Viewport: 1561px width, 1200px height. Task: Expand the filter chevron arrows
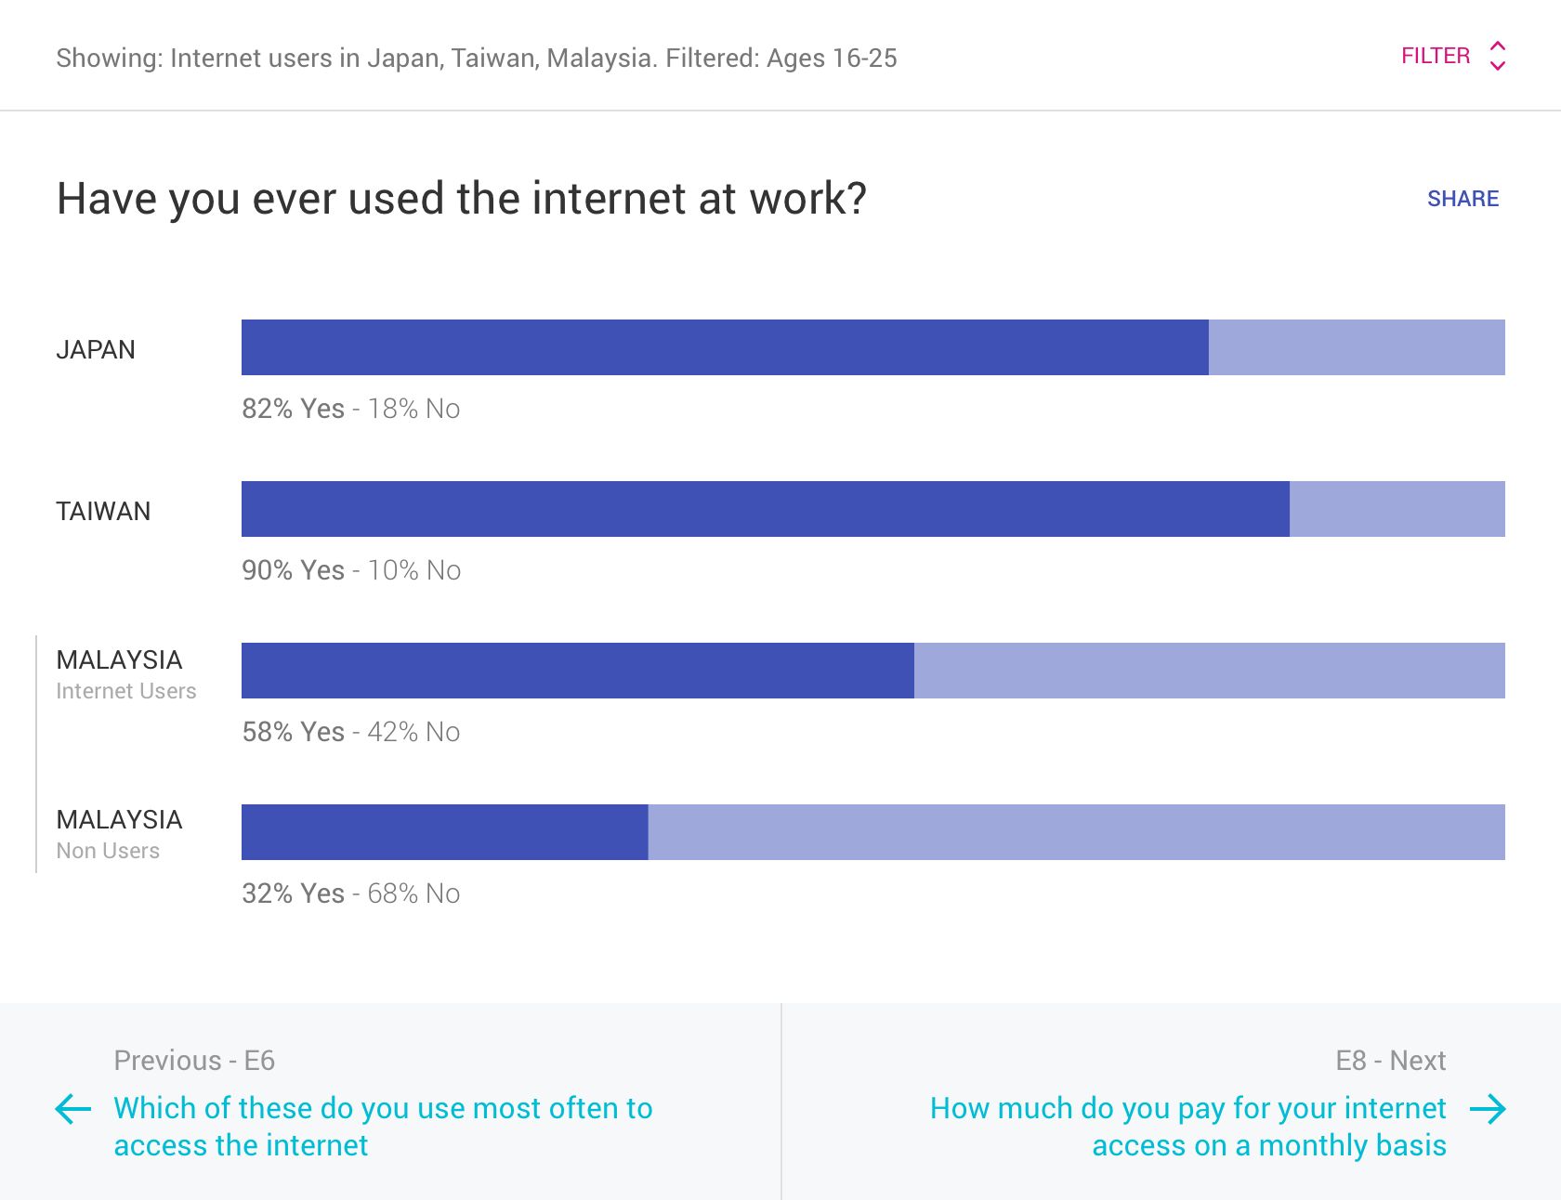tap(1497, 56)
